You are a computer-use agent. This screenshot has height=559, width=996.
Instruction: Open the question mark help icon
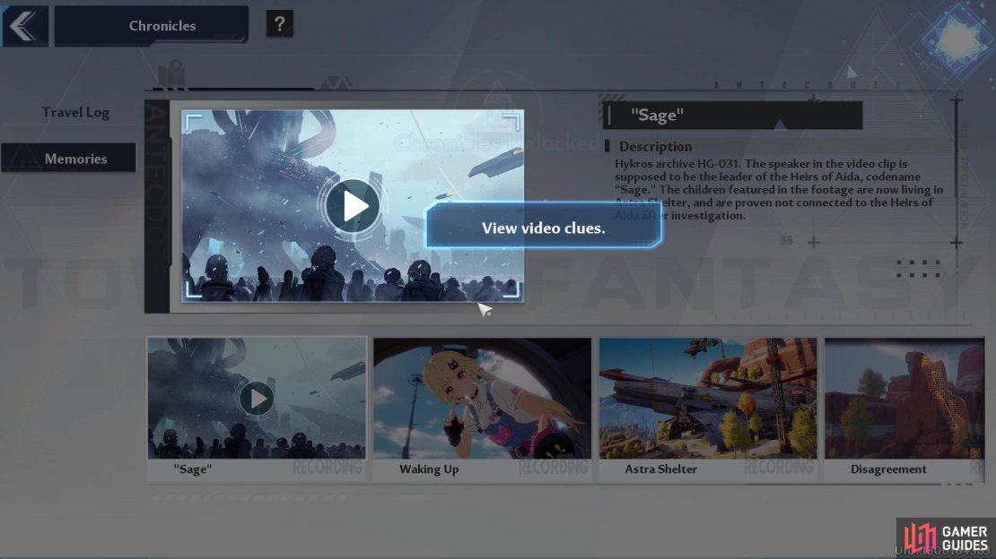click(279, 24)
